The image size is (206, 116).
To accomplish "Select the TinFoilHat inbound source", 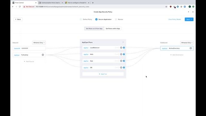I will (29, 55).
